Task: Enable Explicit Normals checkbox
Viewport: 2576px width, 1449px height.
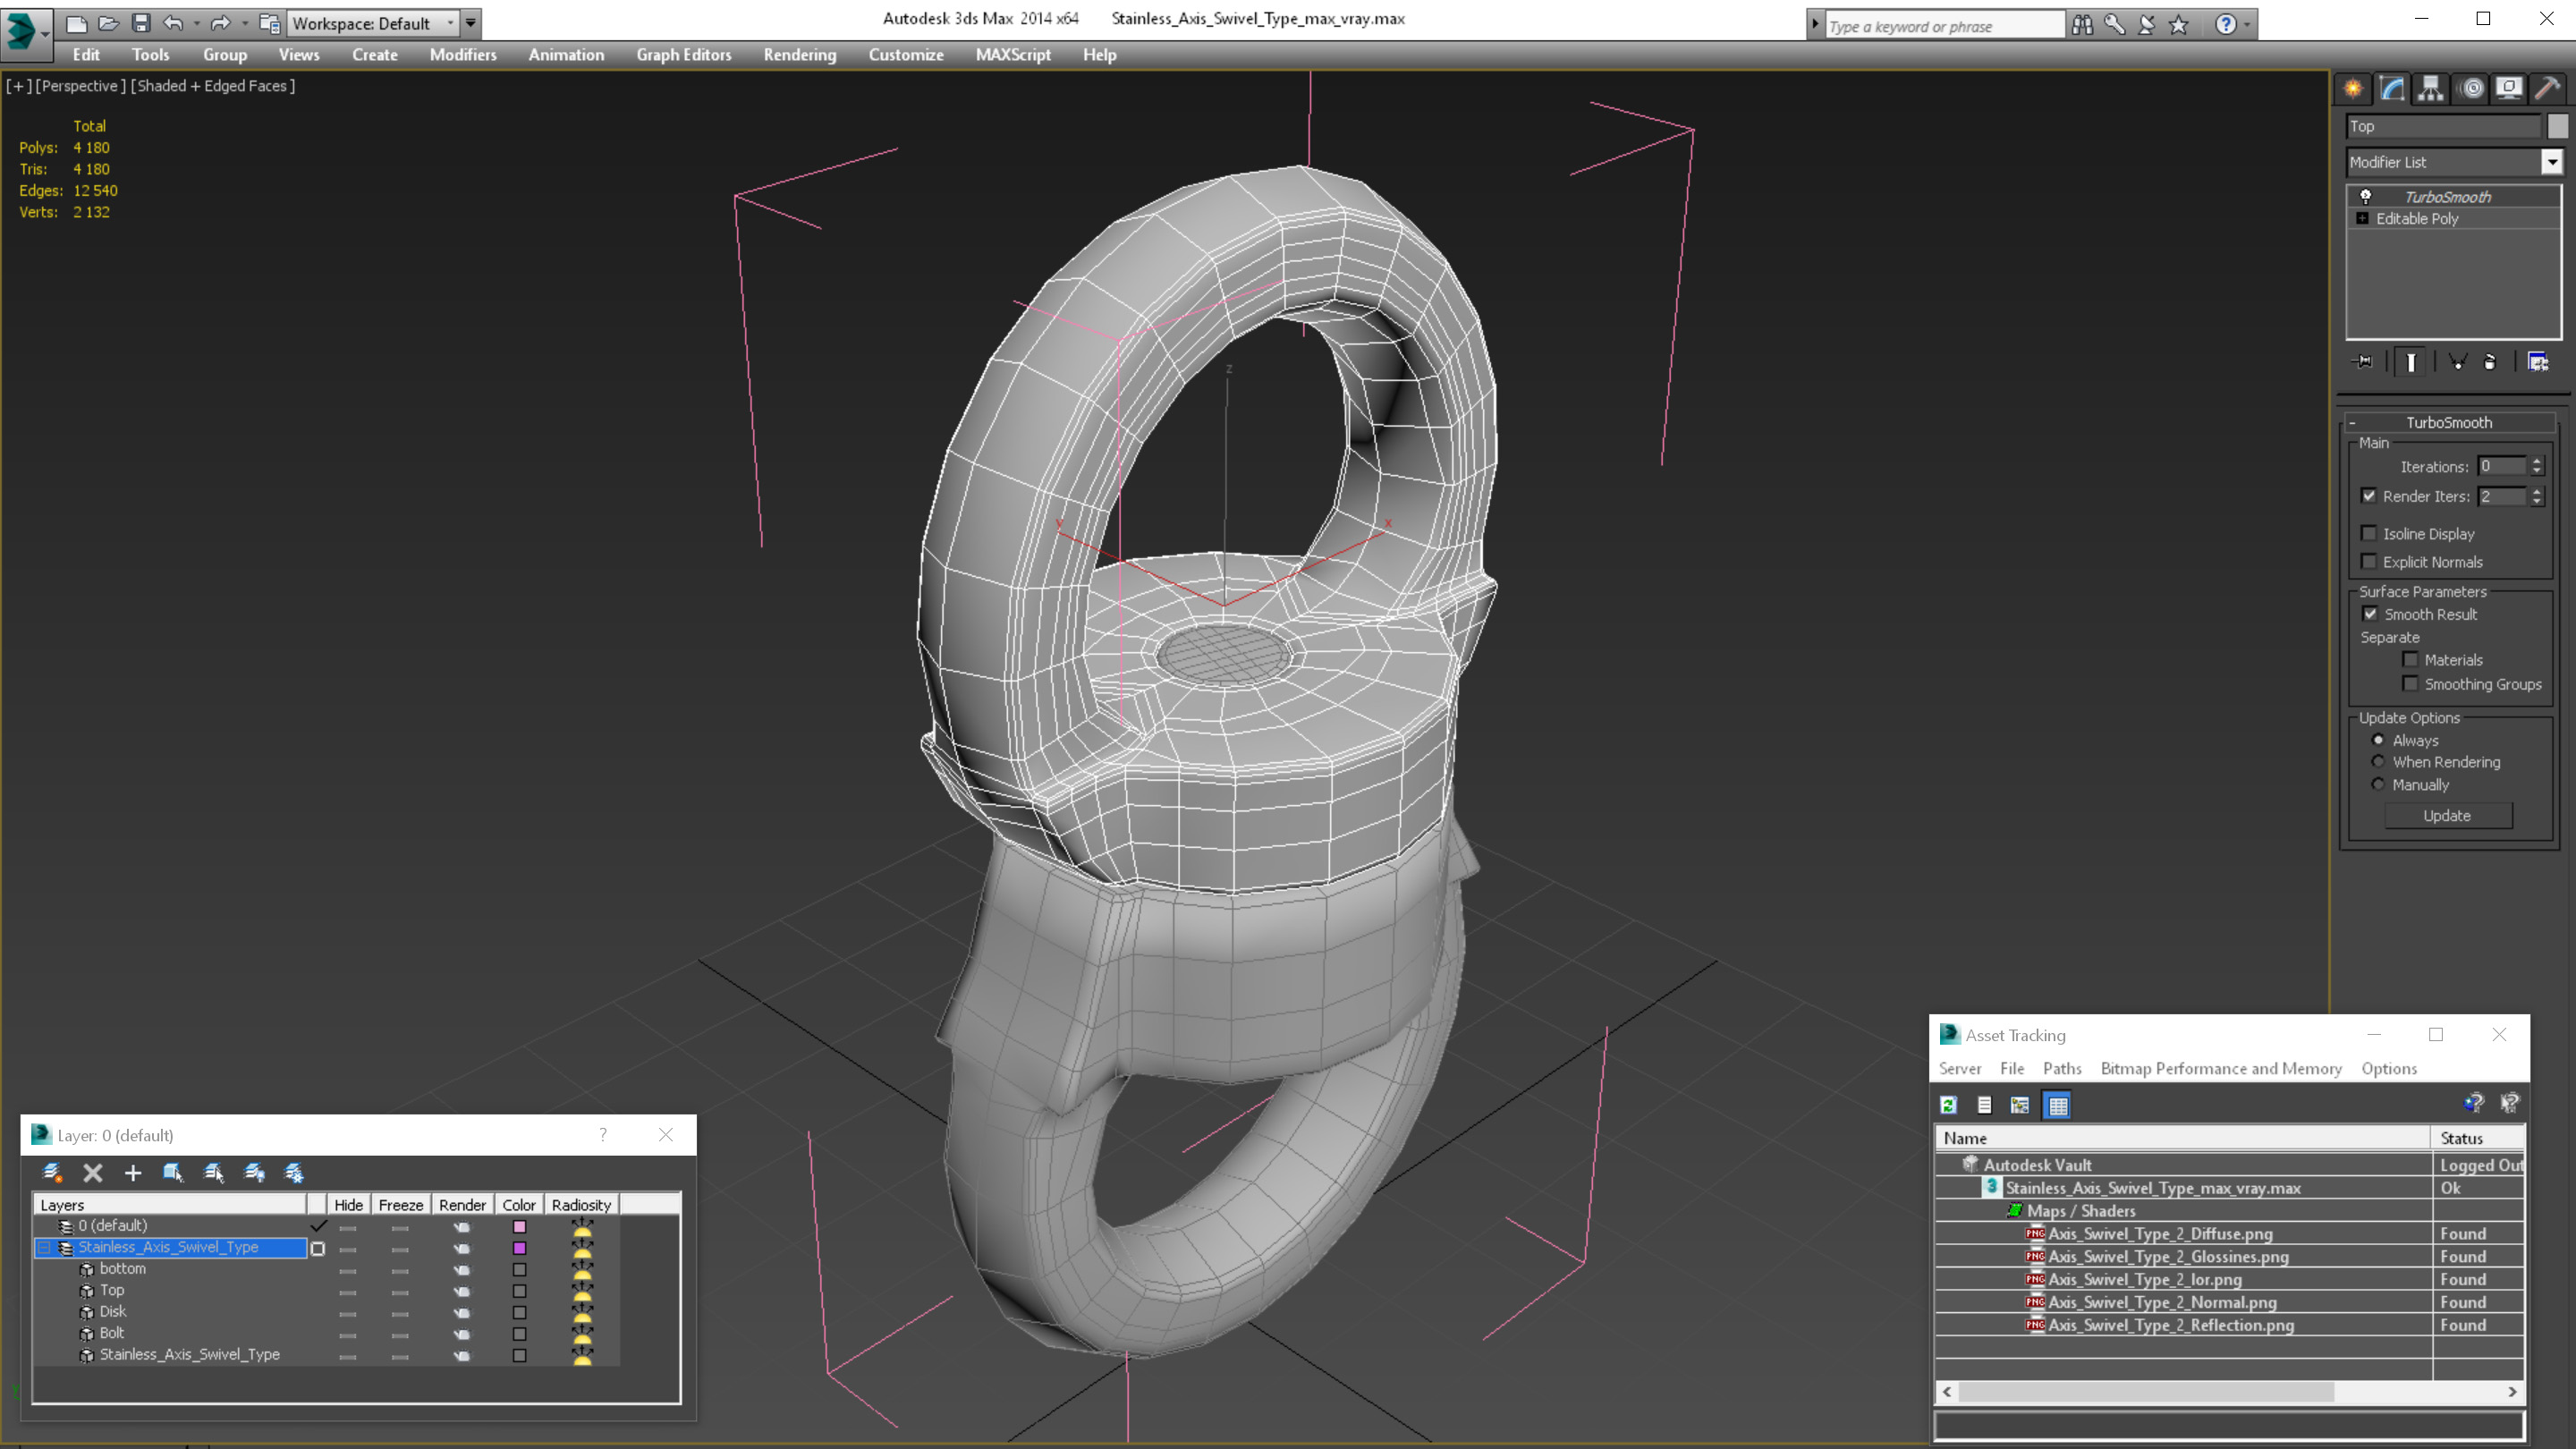Action: pos(2368,561)
